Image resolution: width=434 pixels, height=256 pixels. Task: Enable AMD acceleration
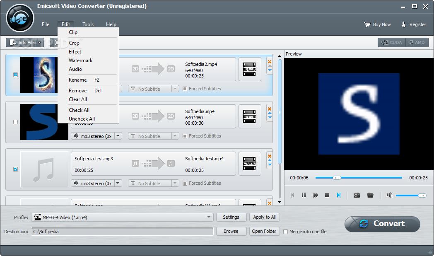click(x=417, y=42)
